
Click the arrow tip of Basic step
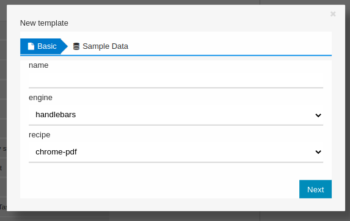pos(64,46)
